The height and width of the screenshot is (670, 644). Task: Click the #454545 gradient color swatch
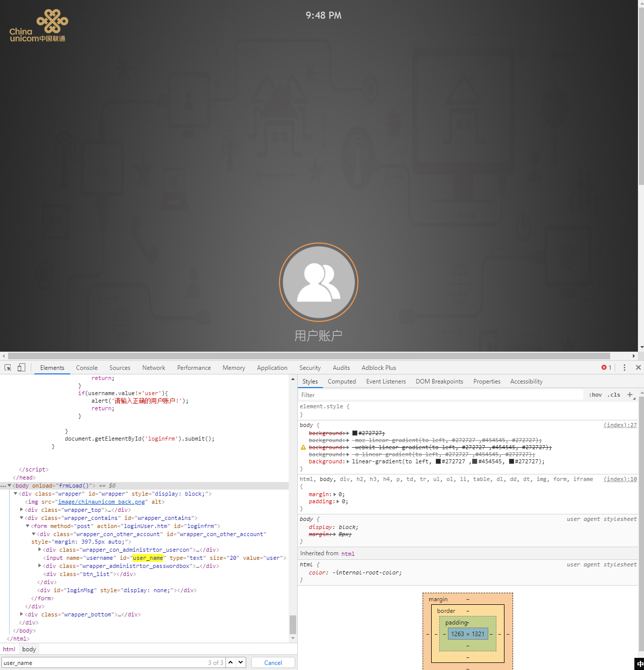coord(475,461)
